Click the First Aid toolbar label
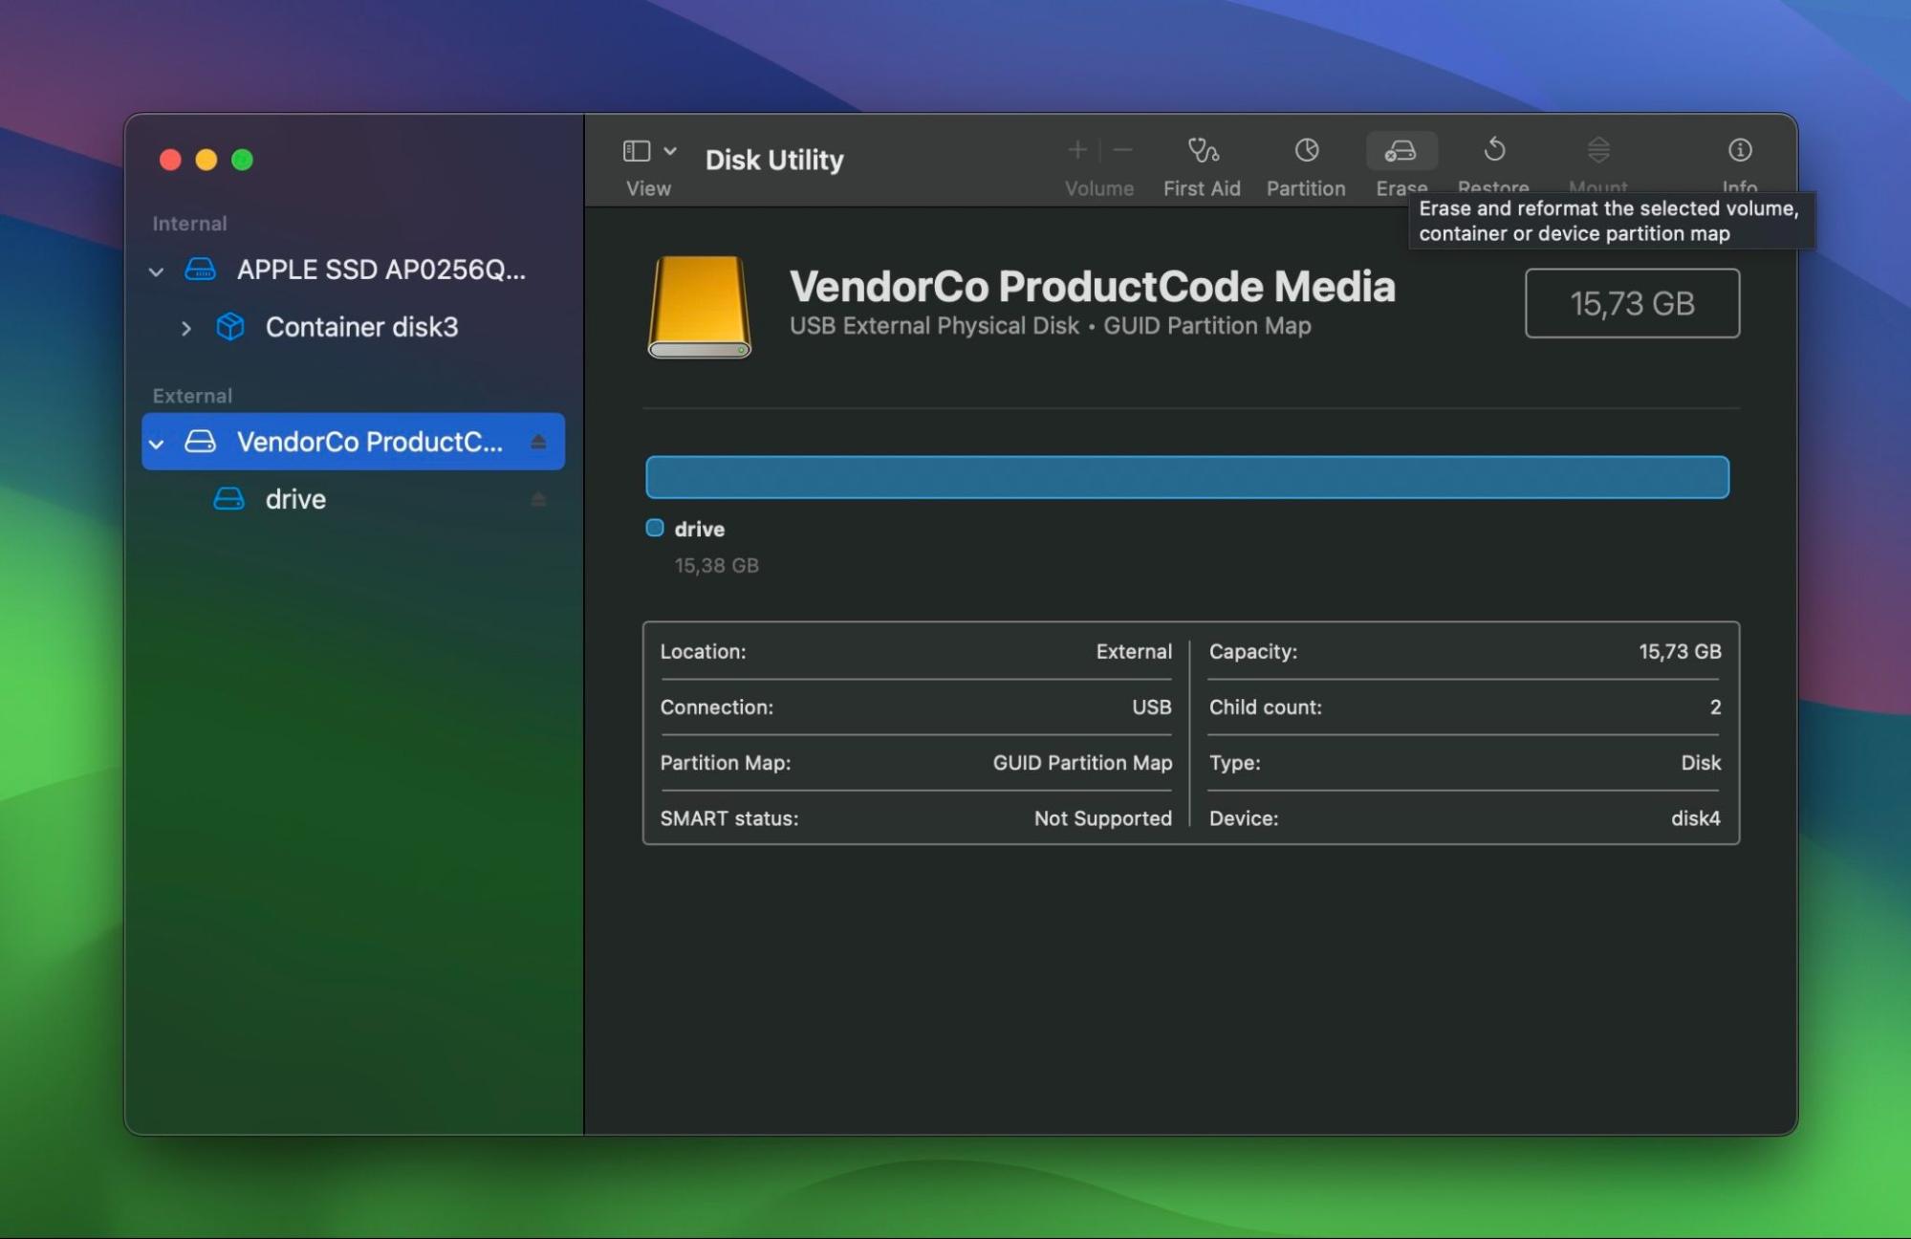 (1202, 188)
